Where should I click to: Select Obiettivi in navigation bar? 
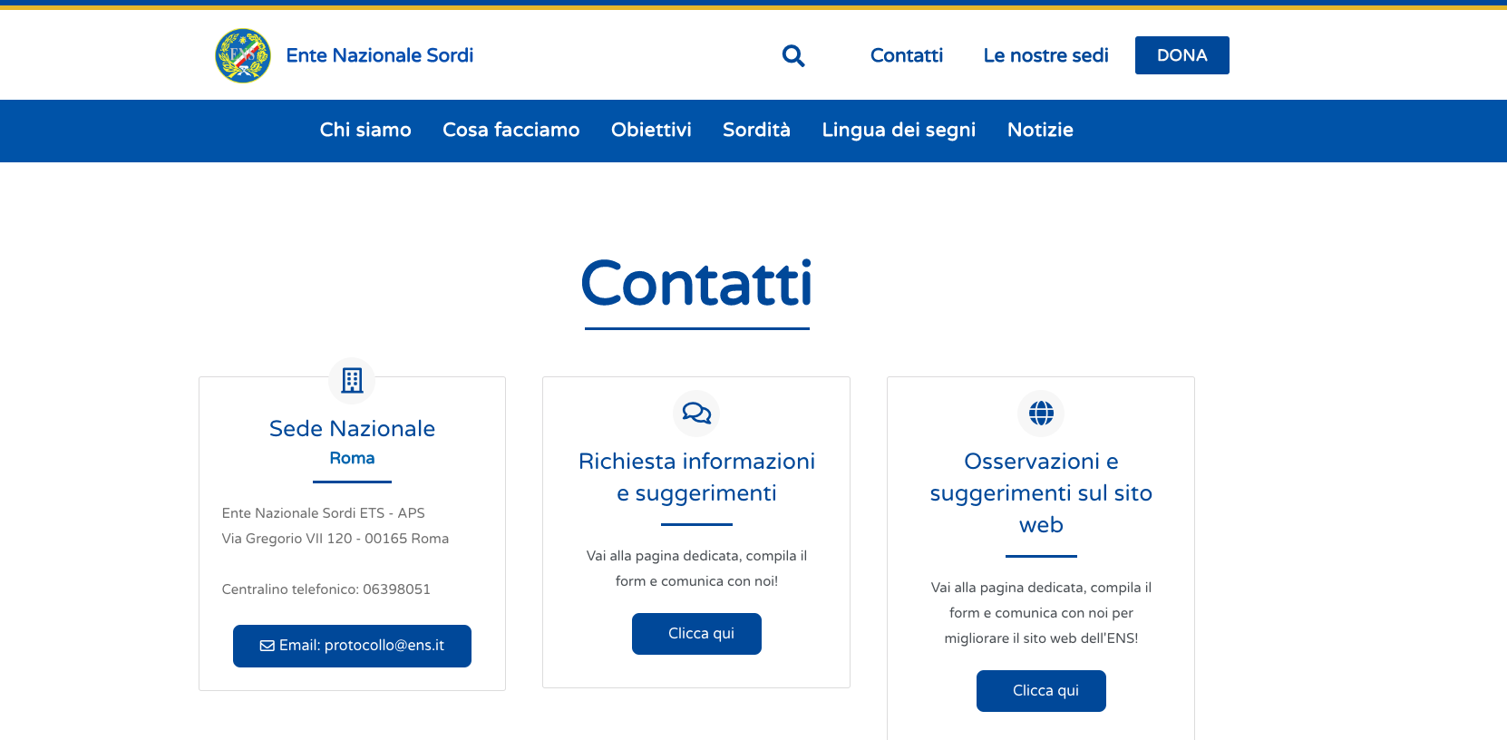click(651, 130)
